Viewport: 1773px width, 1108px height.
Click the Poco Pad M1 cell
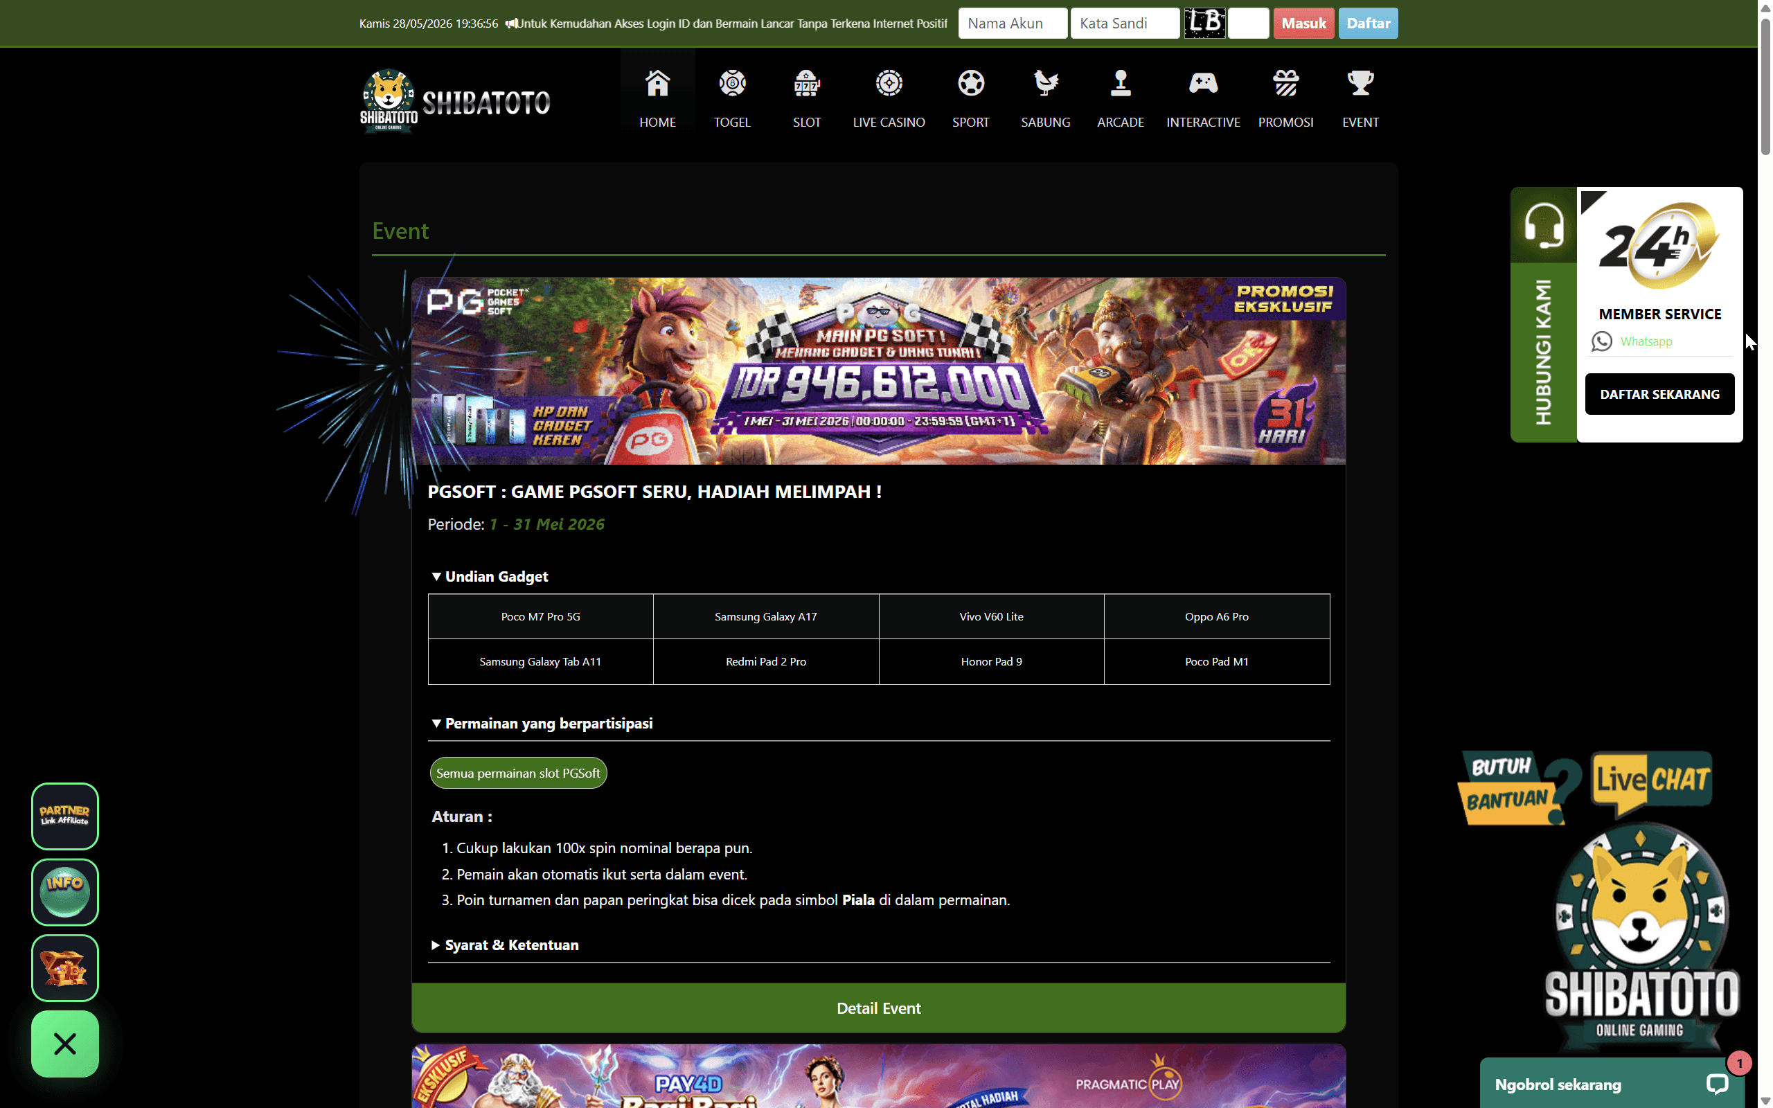1217,662
